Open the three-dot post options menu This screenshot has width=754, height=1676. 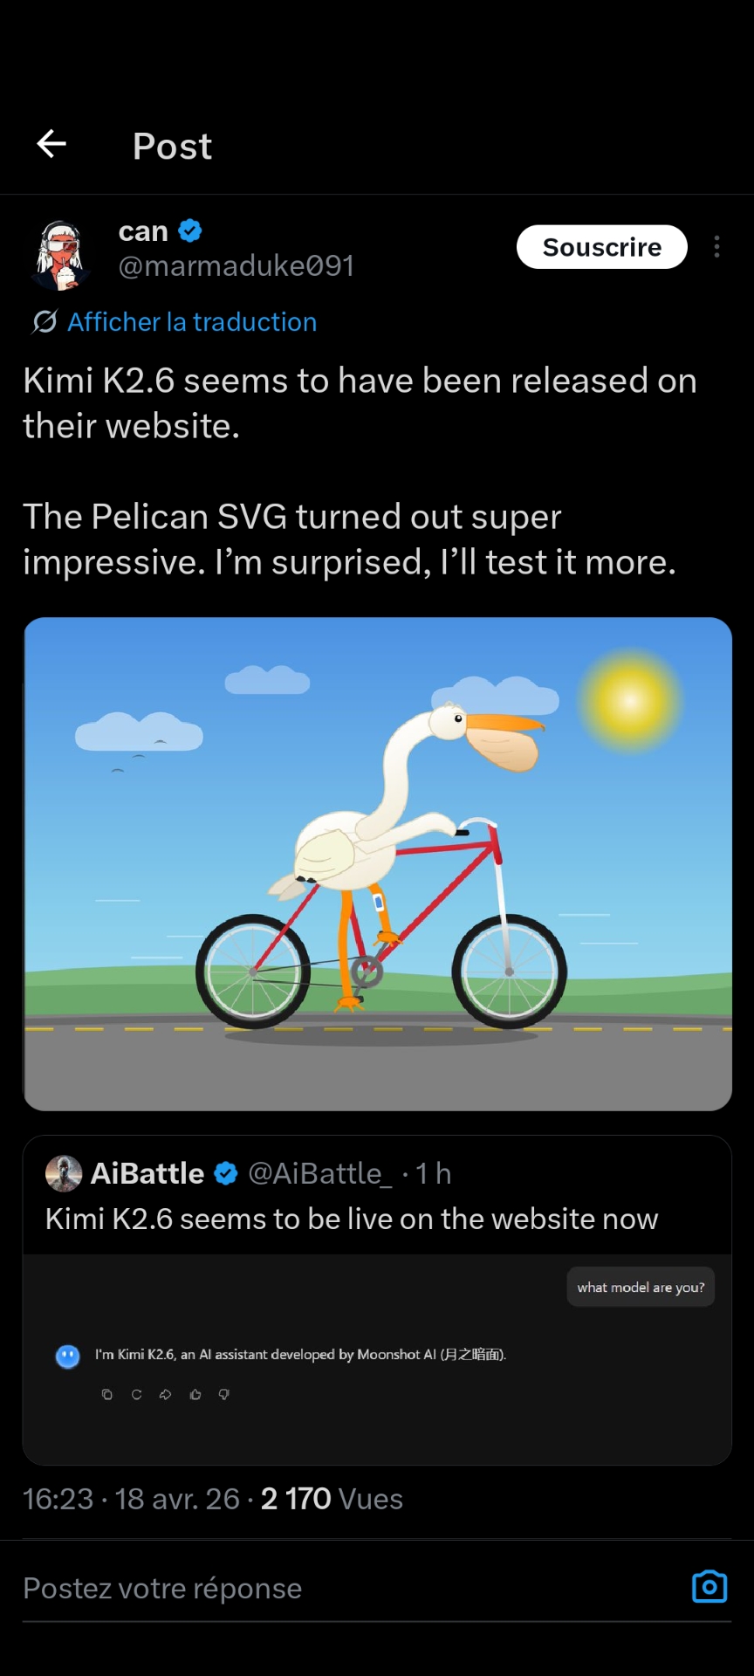pyautogui.click(x=716, y=247)
